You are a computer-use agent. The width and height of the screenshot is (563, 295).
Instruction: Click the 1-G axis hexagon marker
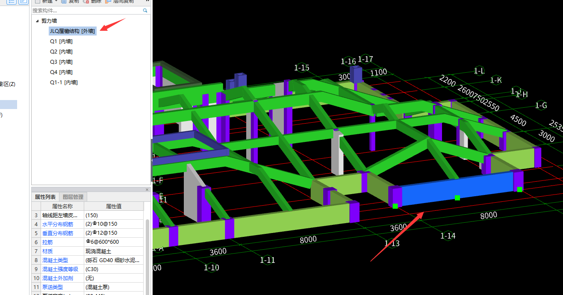541,105
